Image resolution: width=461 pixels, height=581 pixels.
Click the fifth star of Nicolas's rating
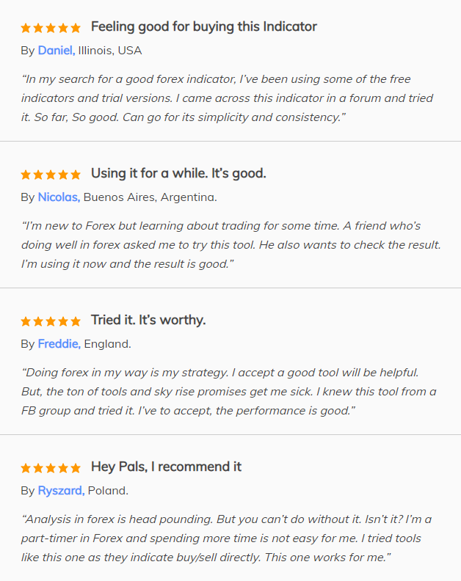(x=76, y=175)
